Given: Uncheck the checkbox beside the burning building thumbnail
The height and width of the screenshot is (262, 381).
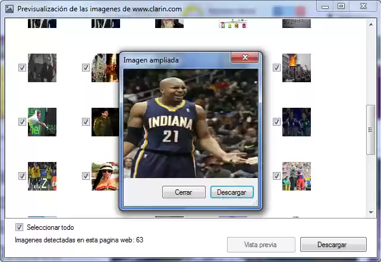Looking at the screenshot, I should click(x=276, y=67).
